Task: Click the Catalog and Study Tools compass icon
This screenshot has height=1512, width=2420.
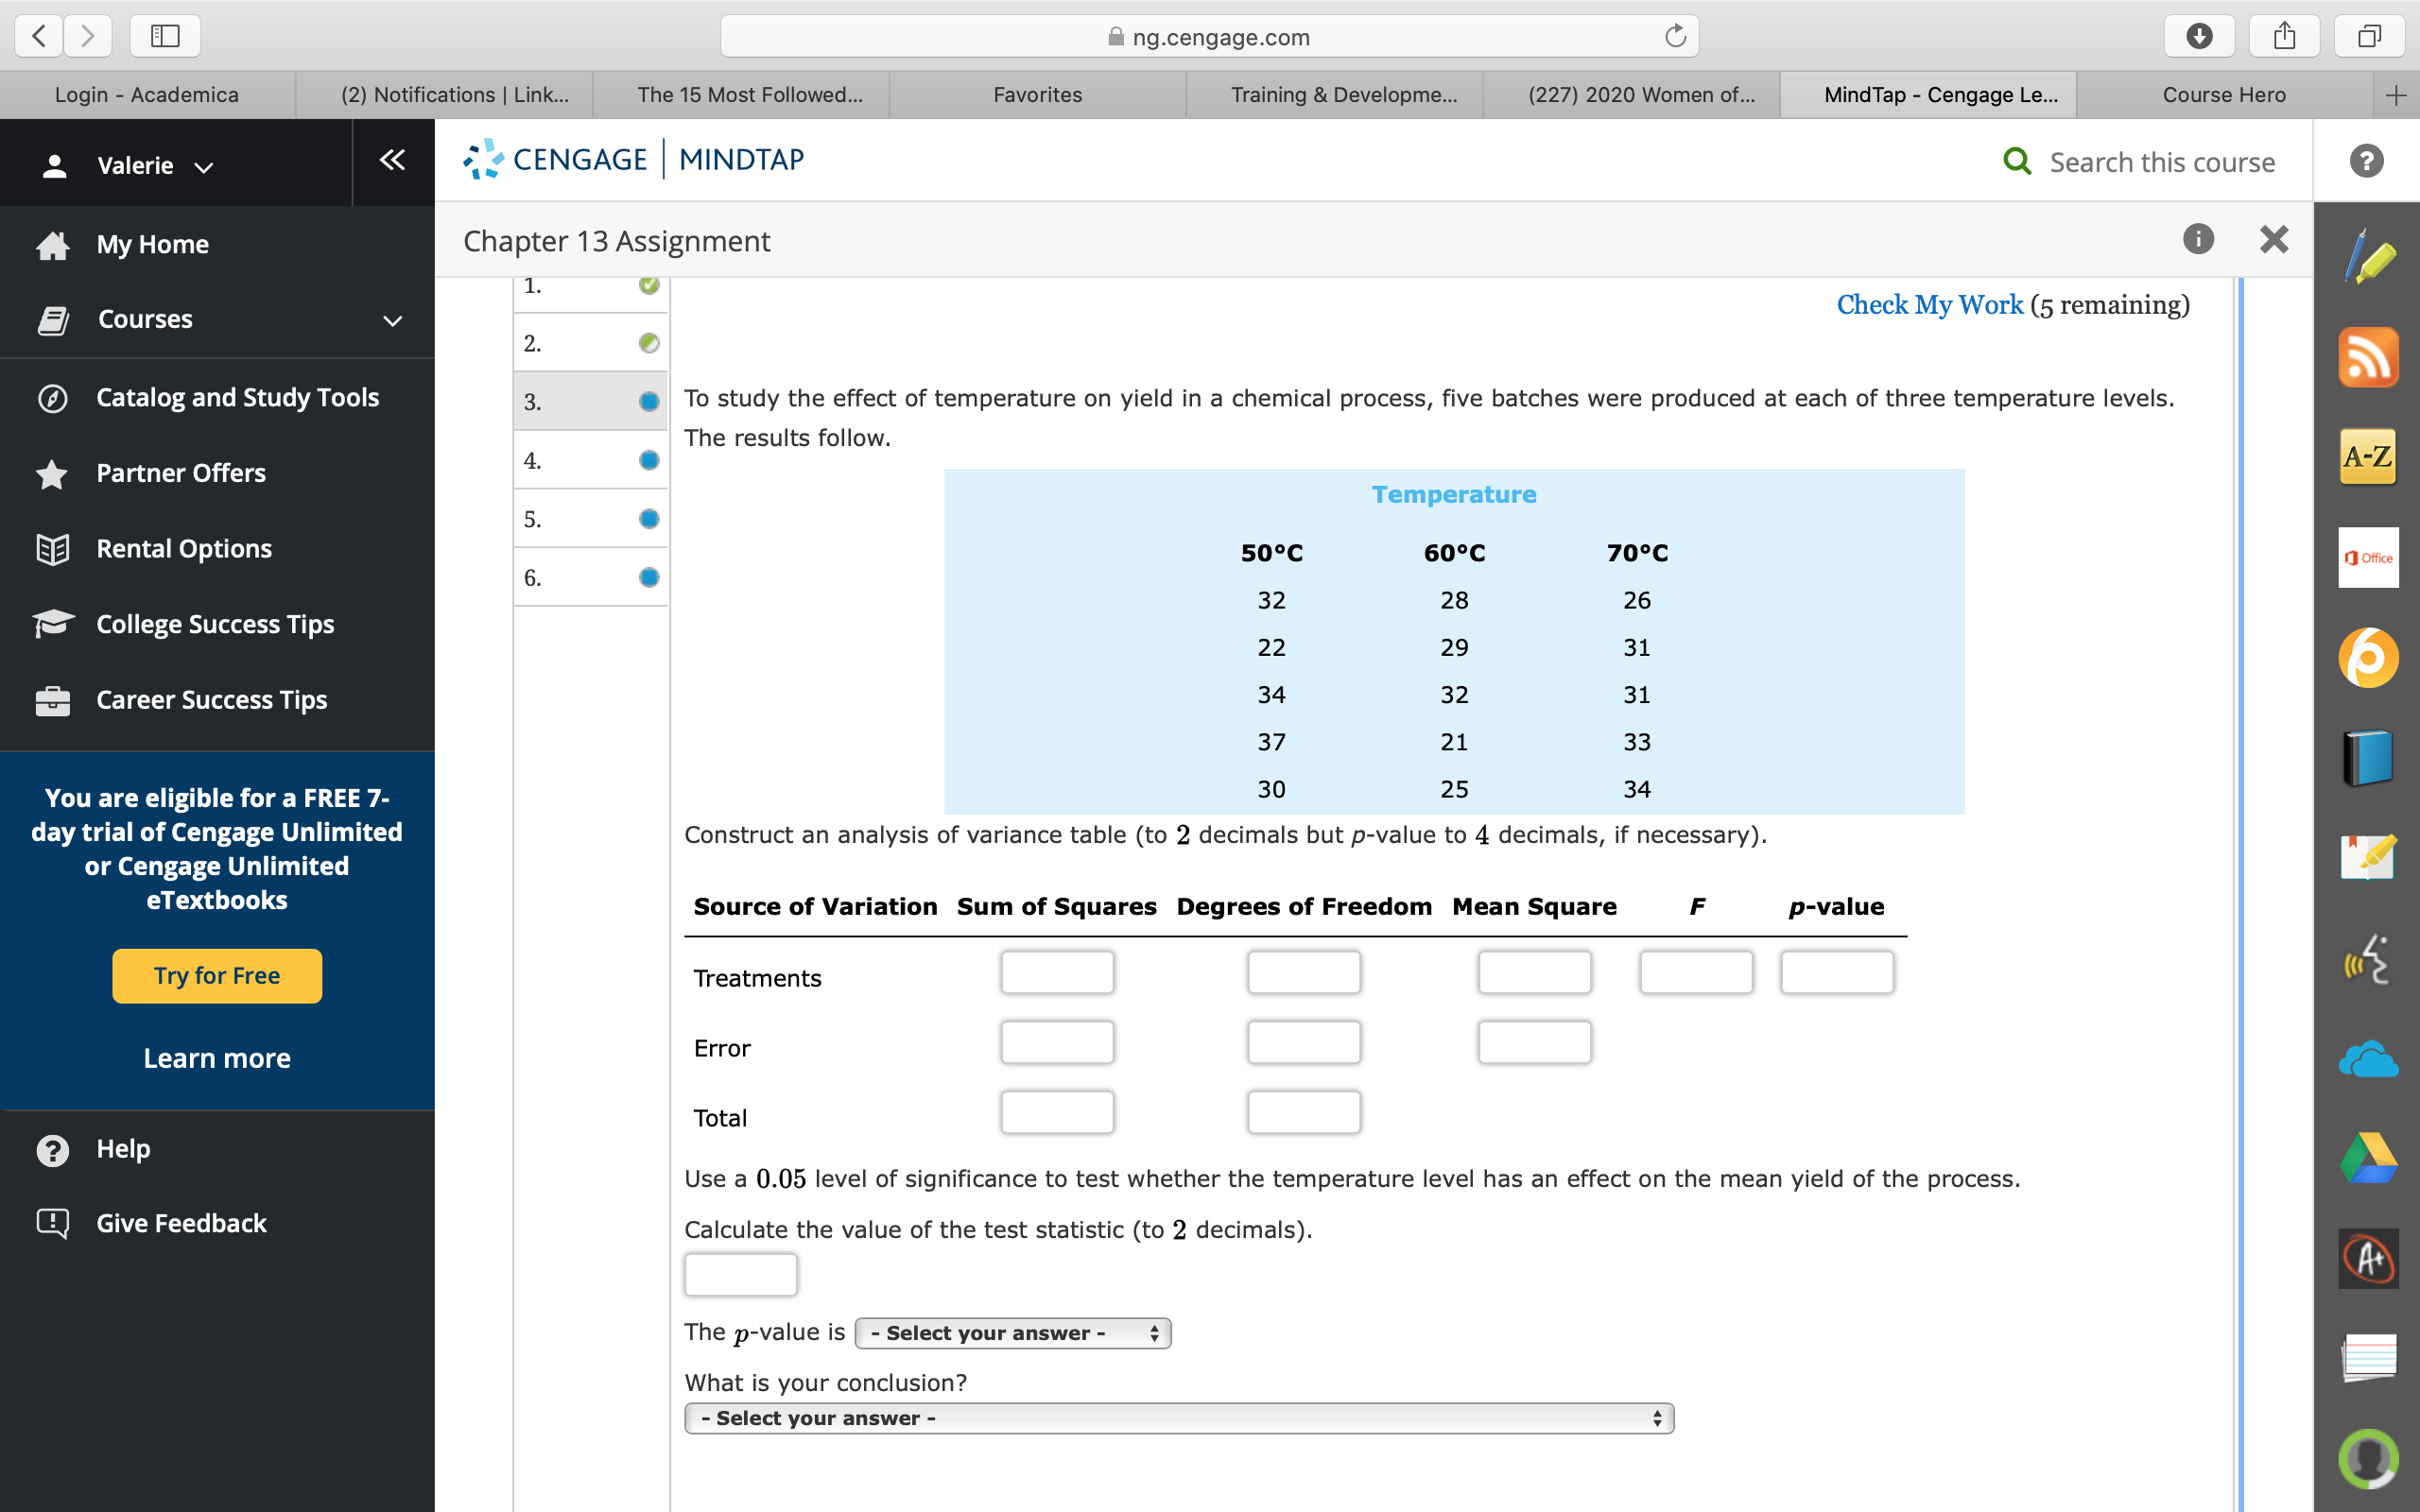Action: point(51,397)
